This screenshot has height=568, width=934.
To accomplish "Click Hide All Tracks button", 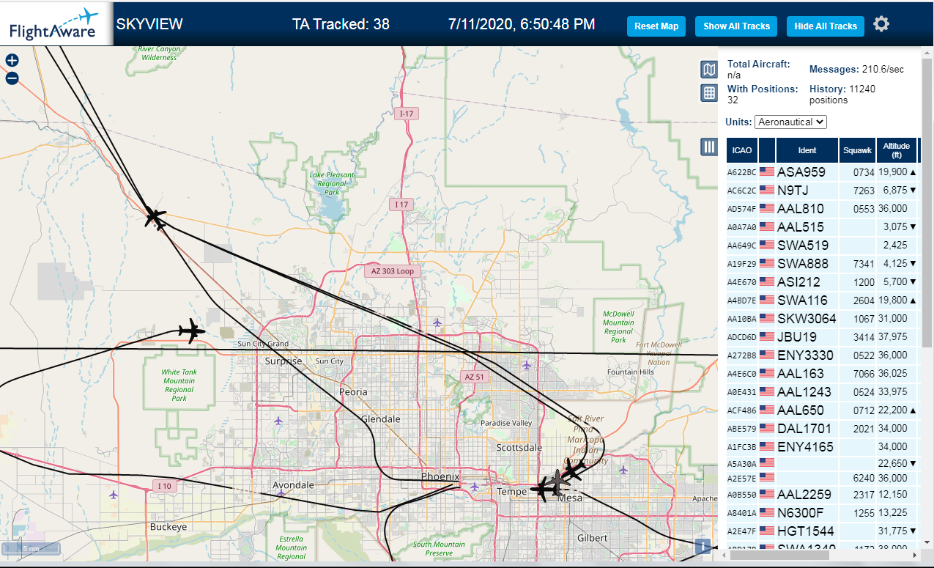I will [x=826, y=26].
